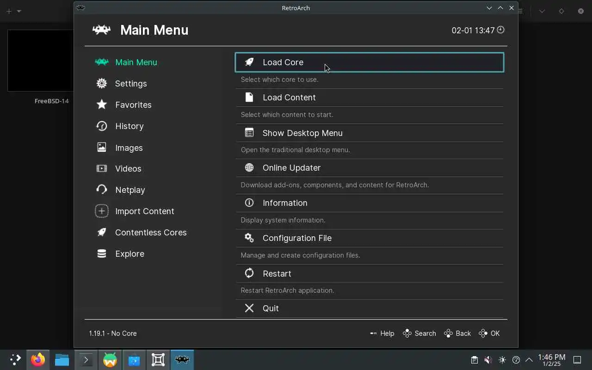The height and width of the screenshot is (370, 592).
Task: Click the rocket icon beside Load Core
Action: (249, 62)
